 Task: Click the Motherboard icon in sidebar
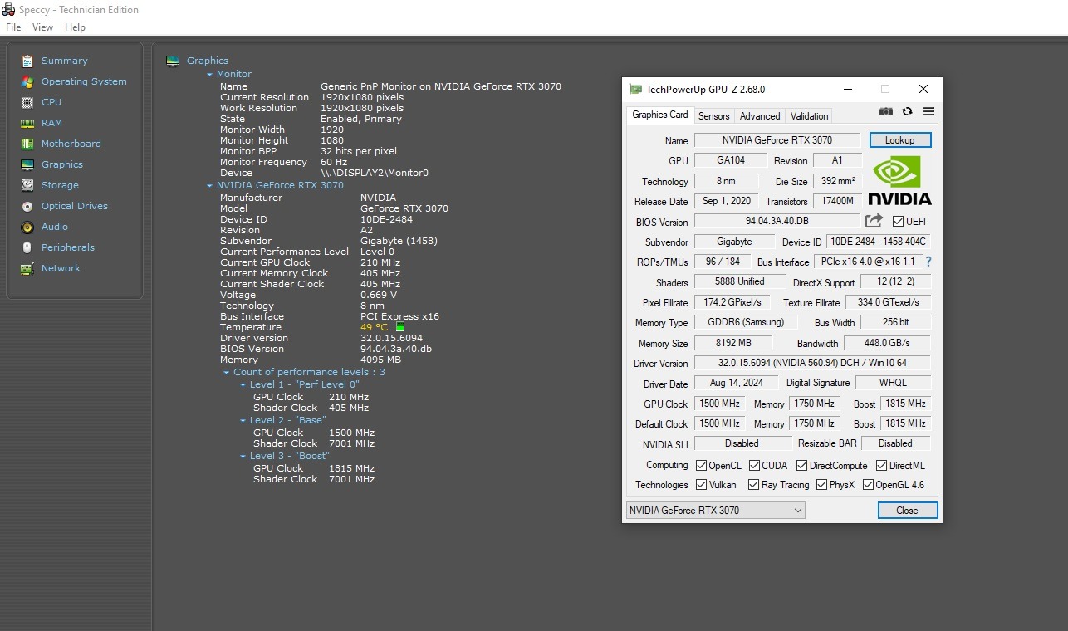(x=27, y=144)
